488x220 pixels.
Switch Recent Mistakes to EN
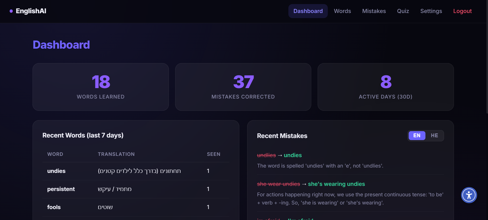point(417,135)
